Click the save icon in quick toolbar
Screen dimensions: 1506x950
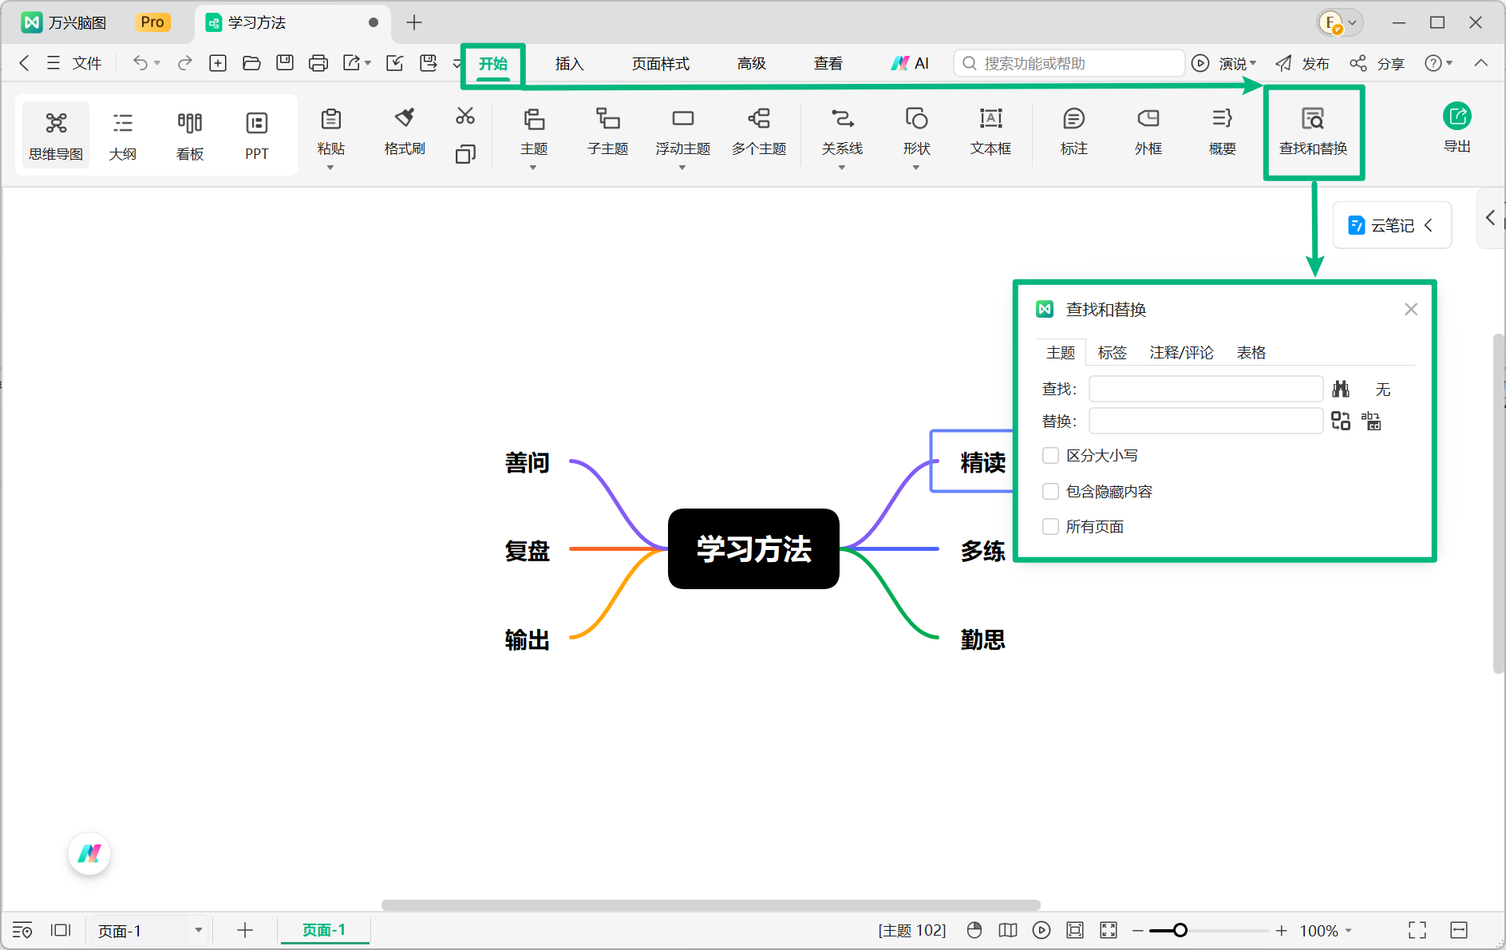(285, 63)
